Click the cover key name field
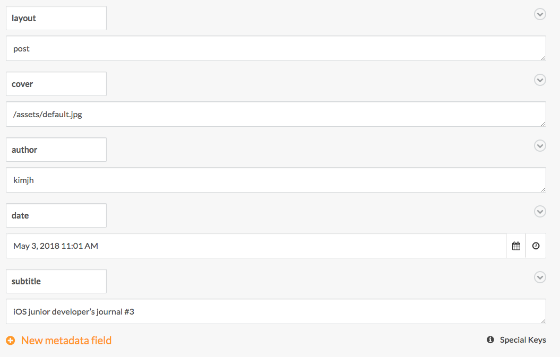560x357 pixels. point(56,84)
